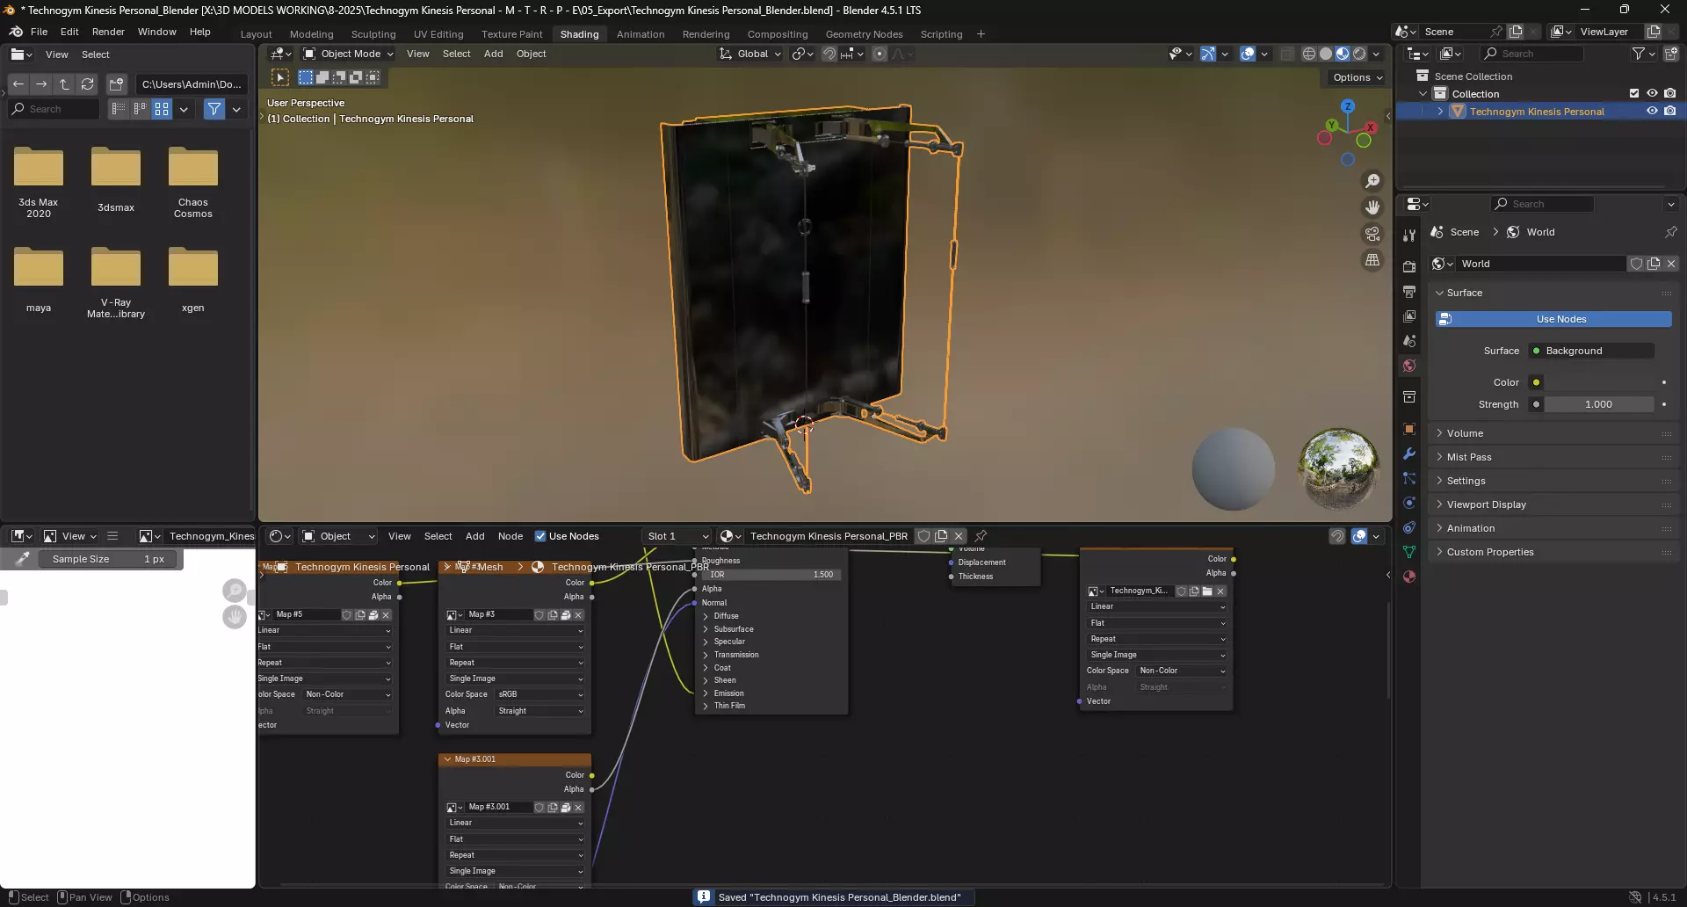Click the eyedropper sample tool in image editor
Screen dimensions: 1687x907
(x=23, y=559)
